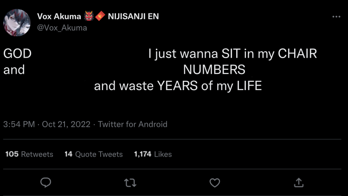Open the @Vox_Akuma handle link
The height and width of the screenshot is (196, 348).
(62, 27)
